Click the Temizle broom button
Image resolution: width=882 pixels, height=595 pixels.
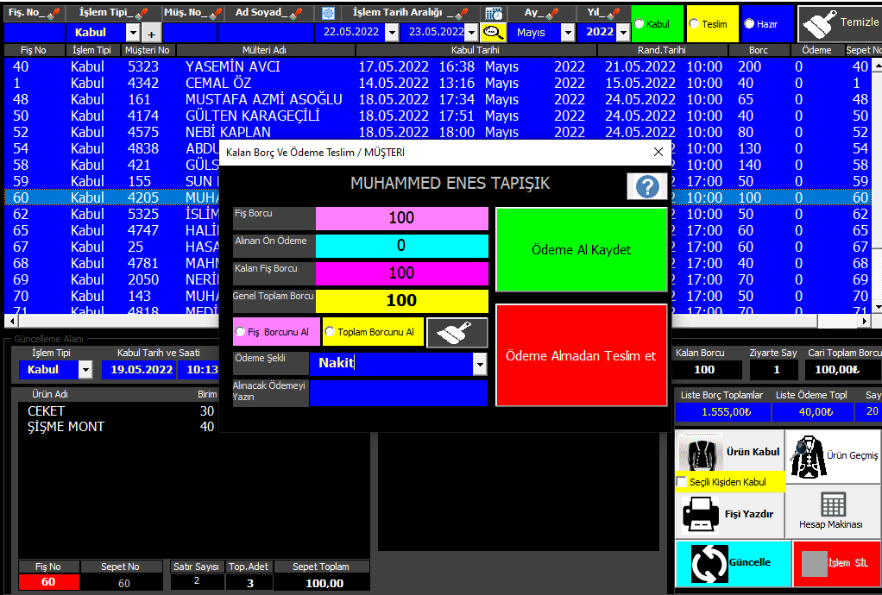tap(837, 23)
